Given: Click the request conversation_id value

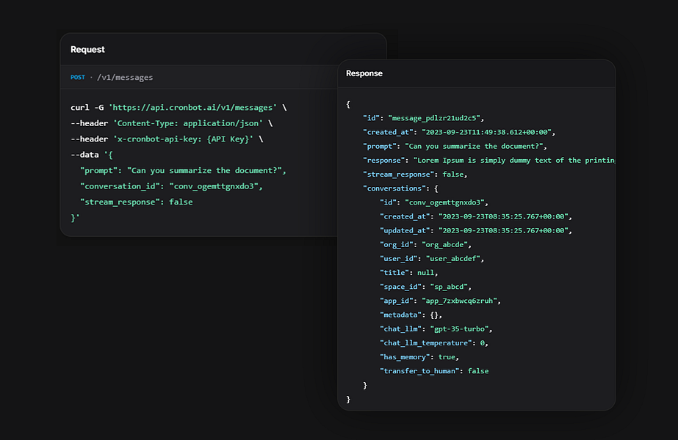Looking at the screenshot, I should pyautogui.click(x=215, y=186).
